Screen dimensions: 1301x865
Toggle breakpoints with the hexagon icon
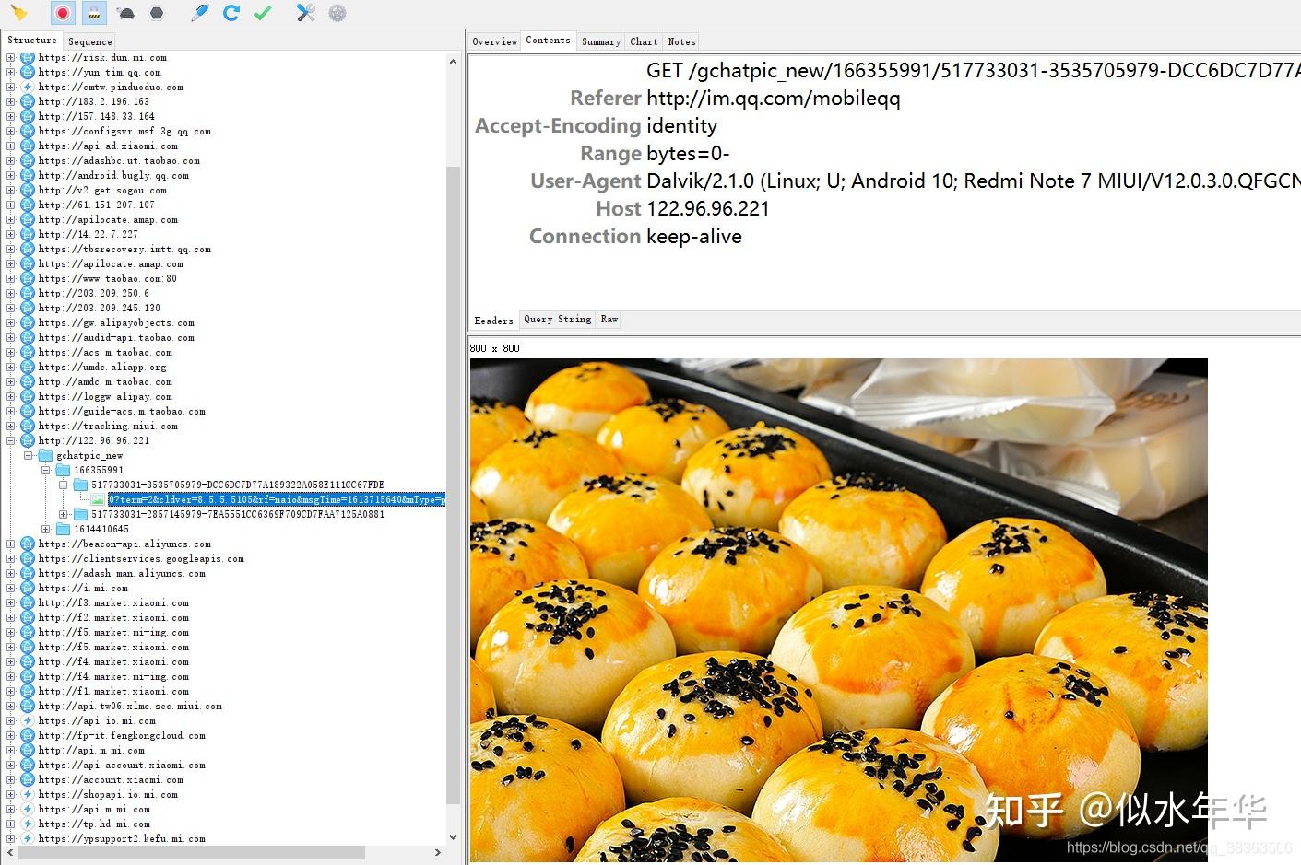[157, 13]
